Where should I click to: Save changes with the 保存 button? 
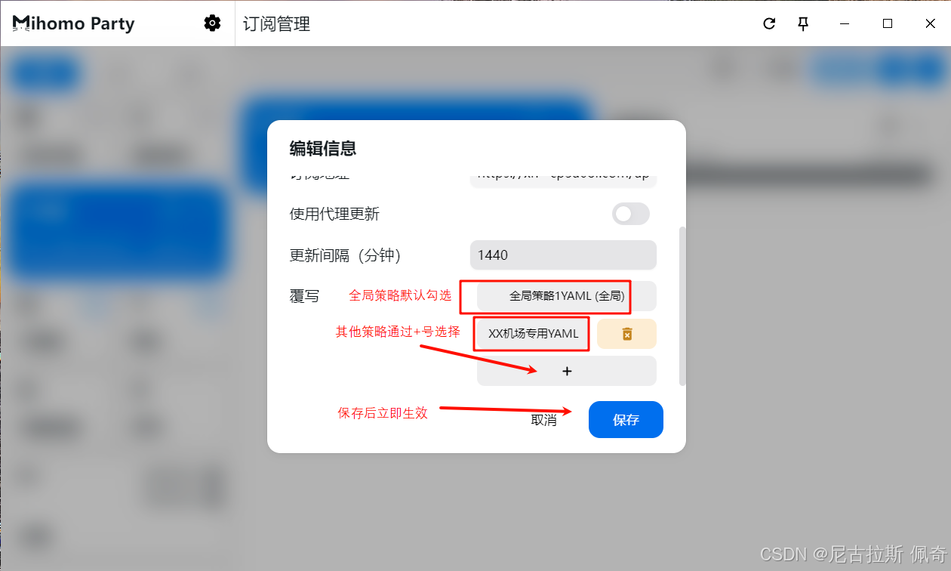coord(626,419)
